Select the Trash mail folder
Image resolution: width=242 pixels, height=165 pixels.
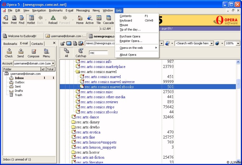click(18, 95)
